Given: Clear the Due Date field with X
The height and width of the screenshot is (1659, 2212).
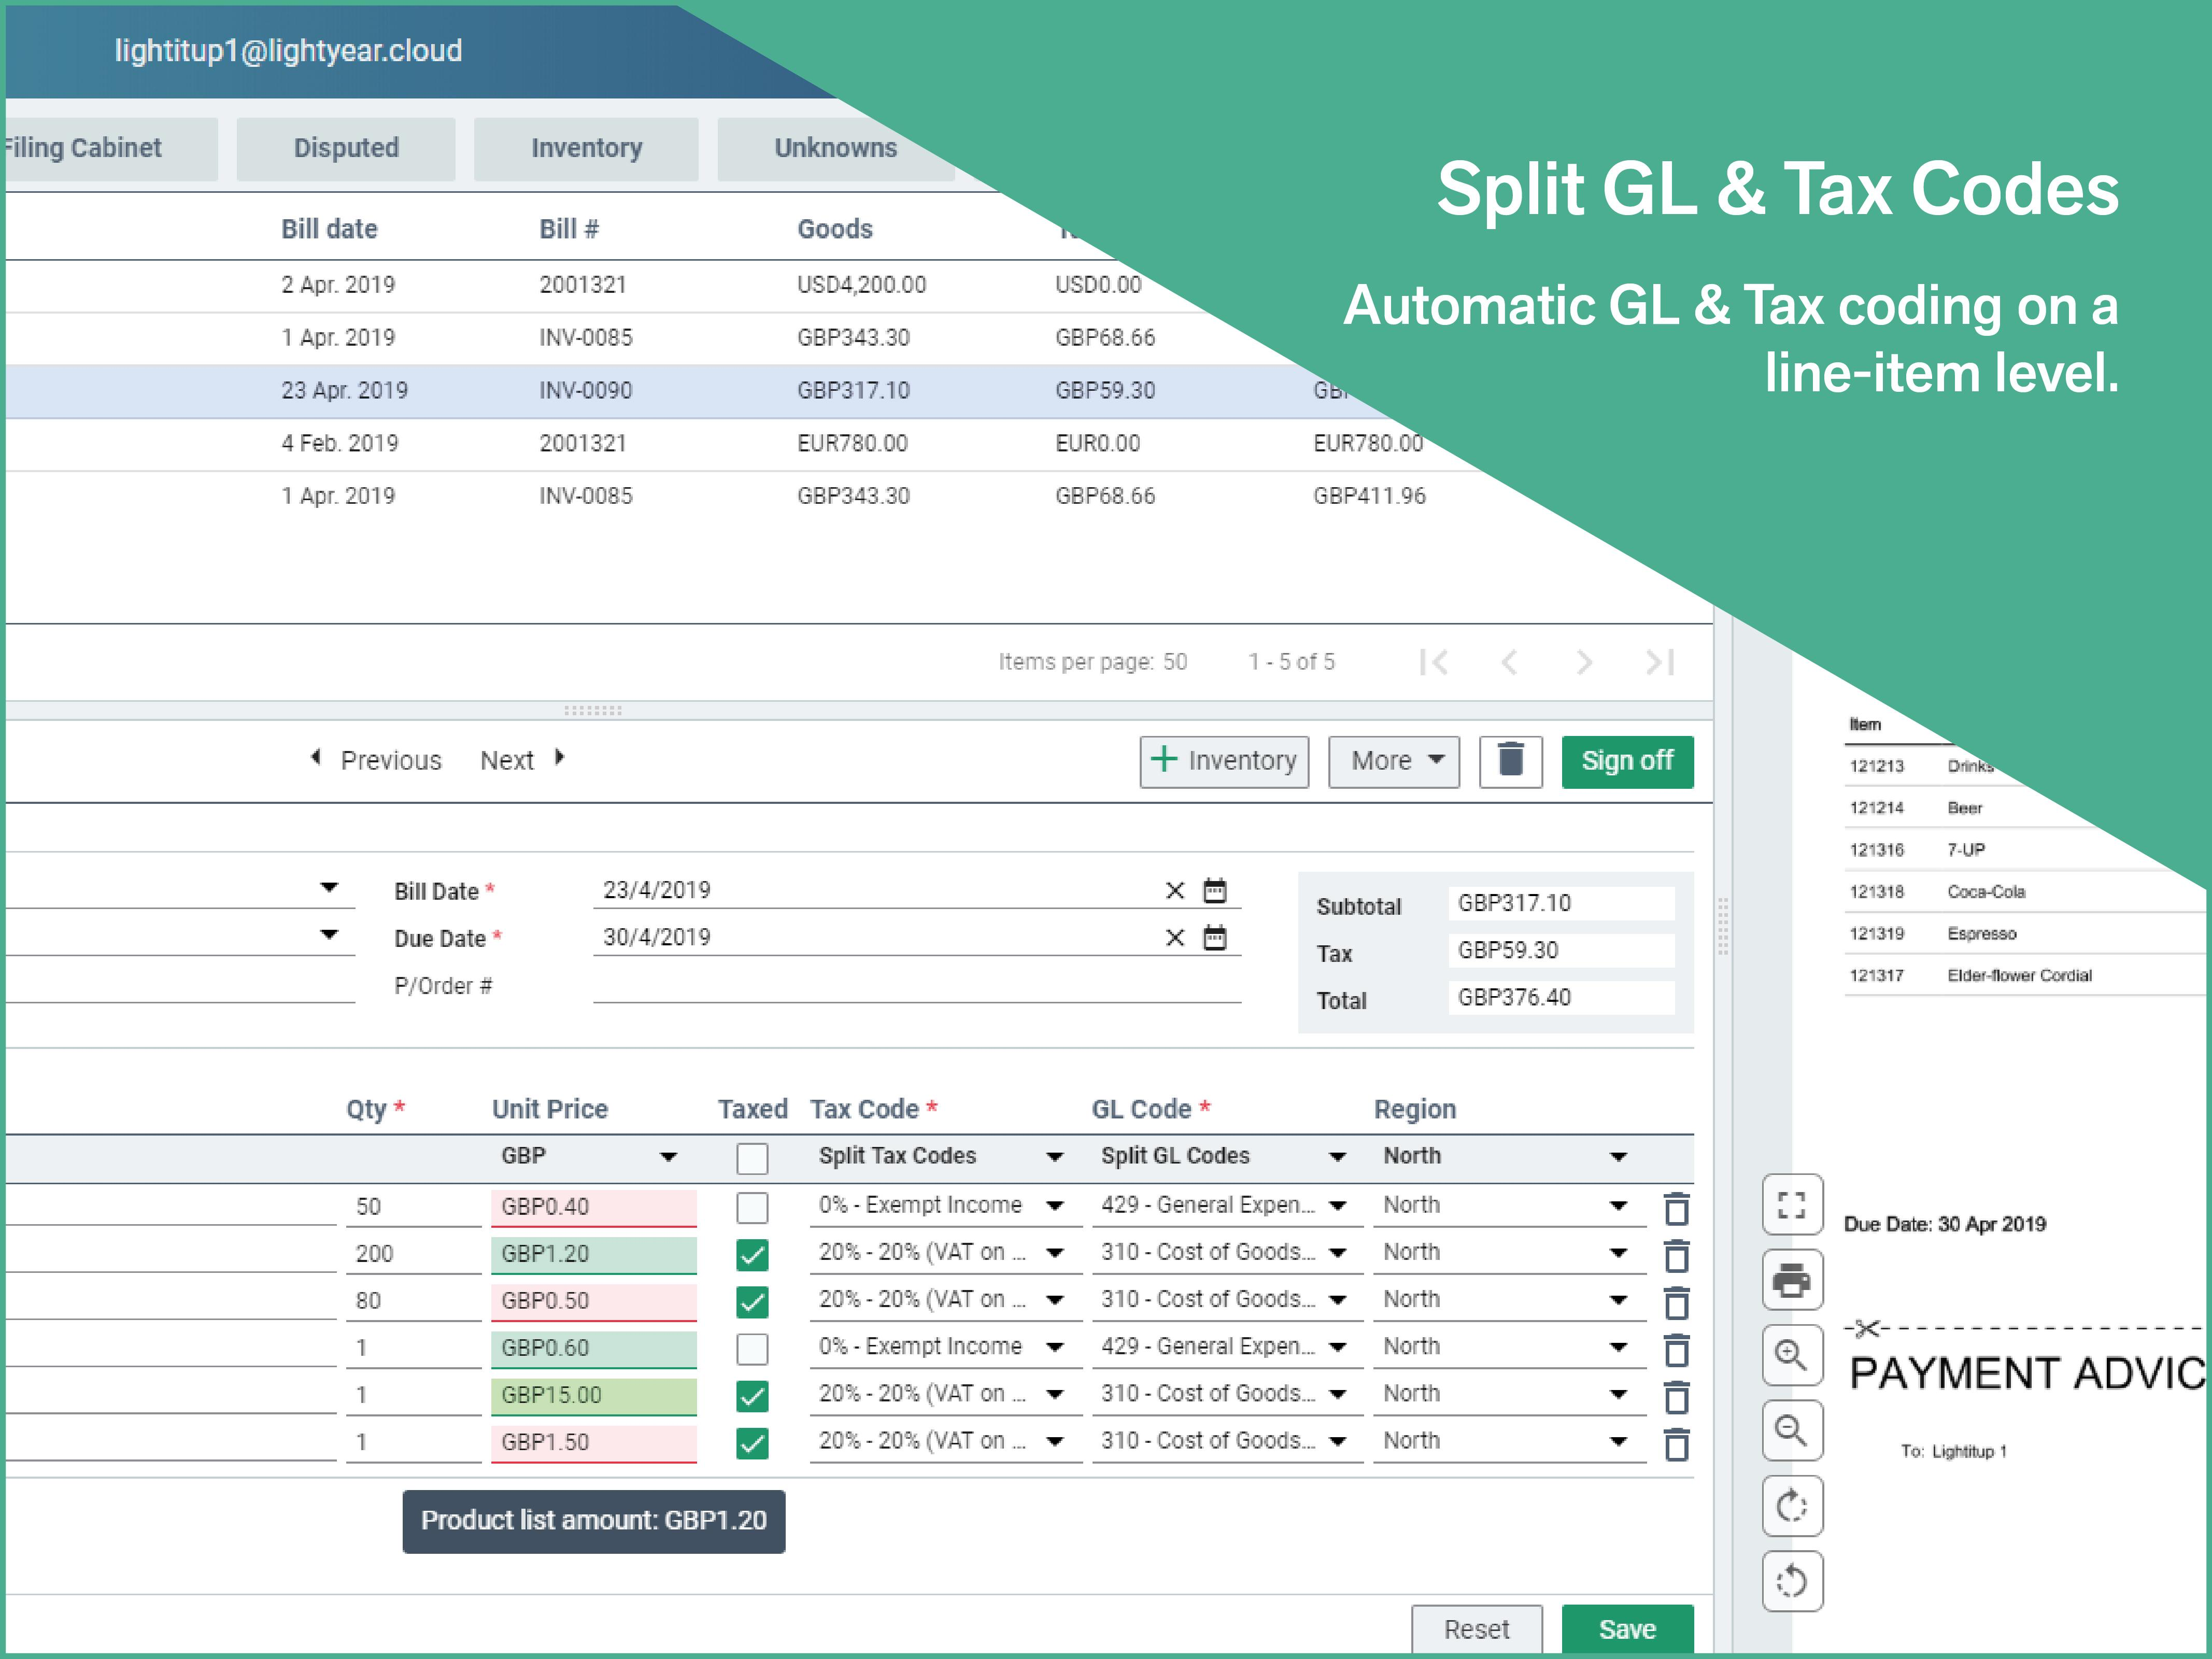Looking at the screenshot, I should pos(1175,937).
